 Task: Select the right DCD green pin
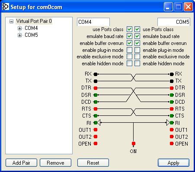(x=172, y=102)
